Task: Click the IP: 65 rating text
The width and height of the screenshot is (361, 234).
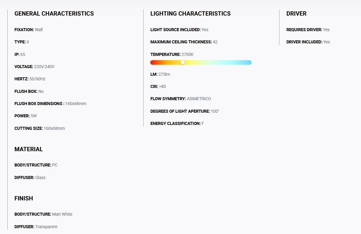Action: (x=20, y=55)
